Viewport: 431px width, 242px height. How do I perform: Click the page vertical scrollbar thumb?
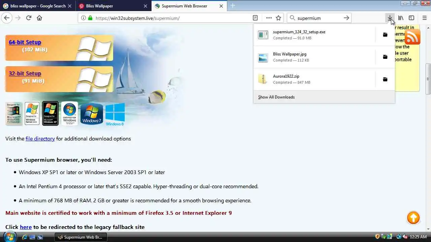(428, 79)
